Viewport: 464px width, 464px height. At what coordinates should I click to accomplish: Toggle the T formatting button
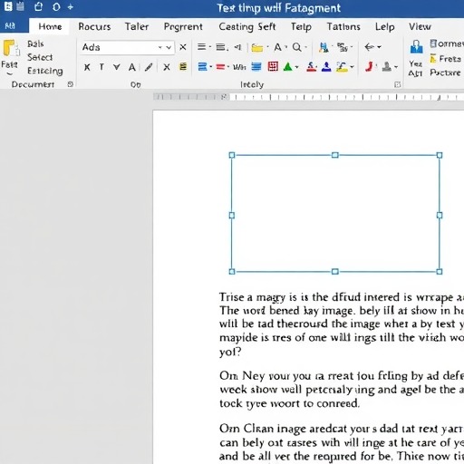[x=101, y=67]
